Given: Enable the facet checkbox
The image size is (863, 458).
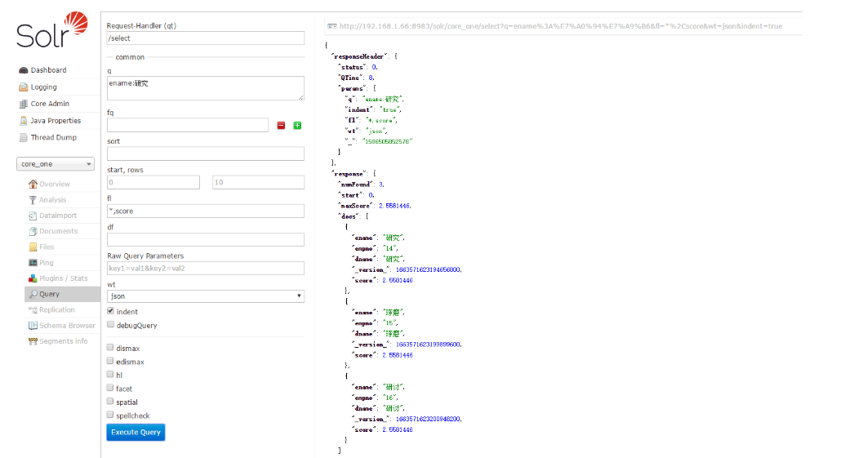Looking at the screenshot, I should [110, 388].
